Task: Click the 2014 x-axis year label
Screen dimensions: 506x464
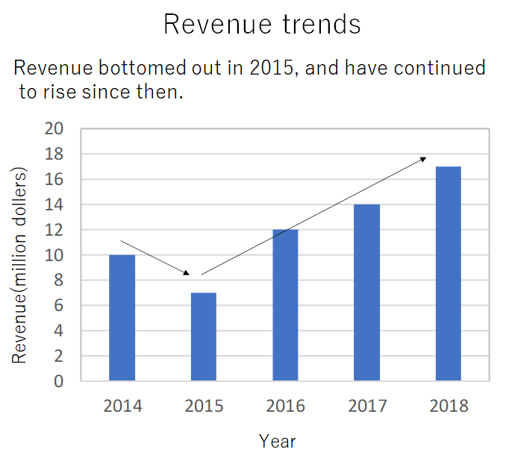Action: 122,406
